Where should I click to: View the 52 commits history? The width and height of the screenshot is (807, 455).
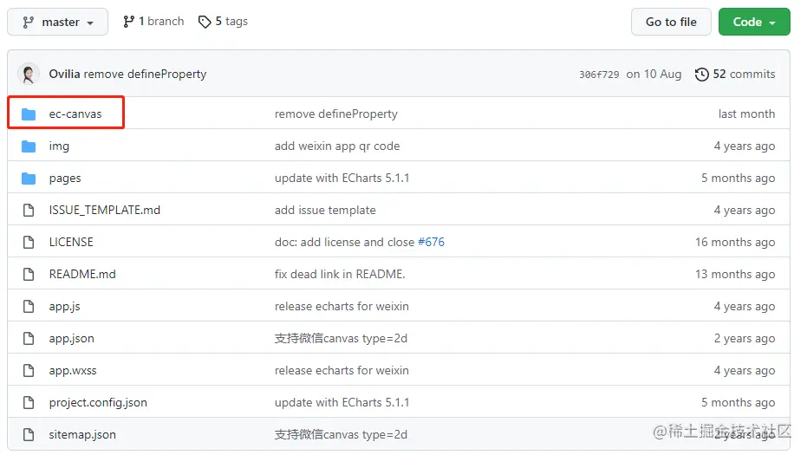tap(743, 75)
